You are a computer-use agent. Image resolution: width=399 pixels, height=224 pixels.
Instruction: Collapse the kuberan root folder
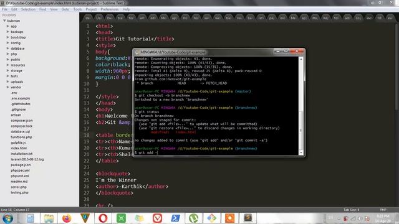(x=4, y=21)
